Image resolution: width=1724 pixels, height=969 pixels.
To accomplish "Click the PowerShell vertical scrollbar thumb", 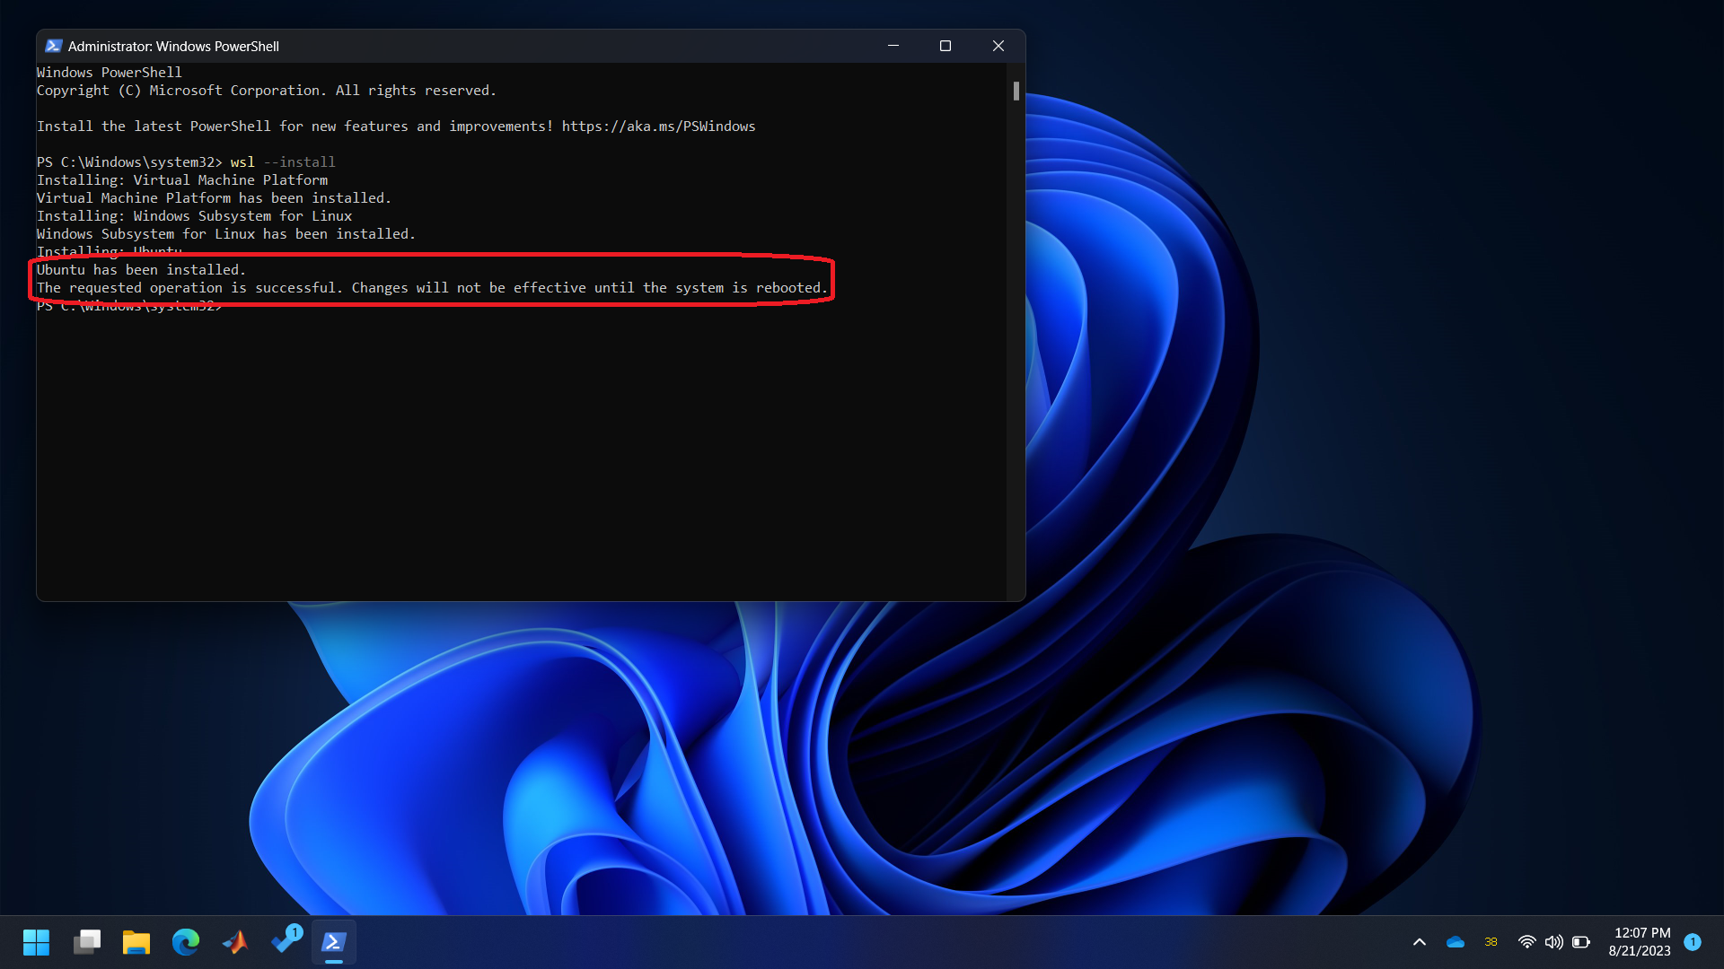I will click(1016, 91).
